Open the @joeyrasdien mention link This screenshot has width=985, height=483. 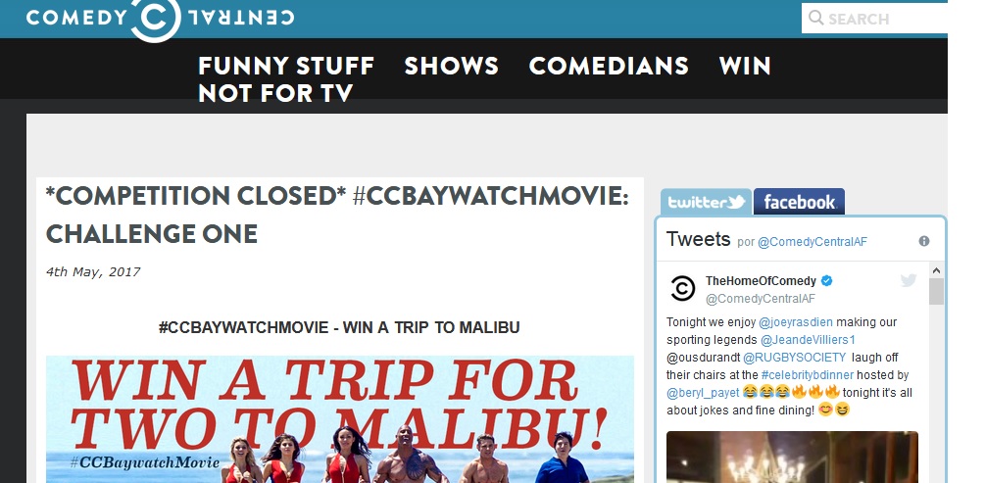click(x=796, y=322)
